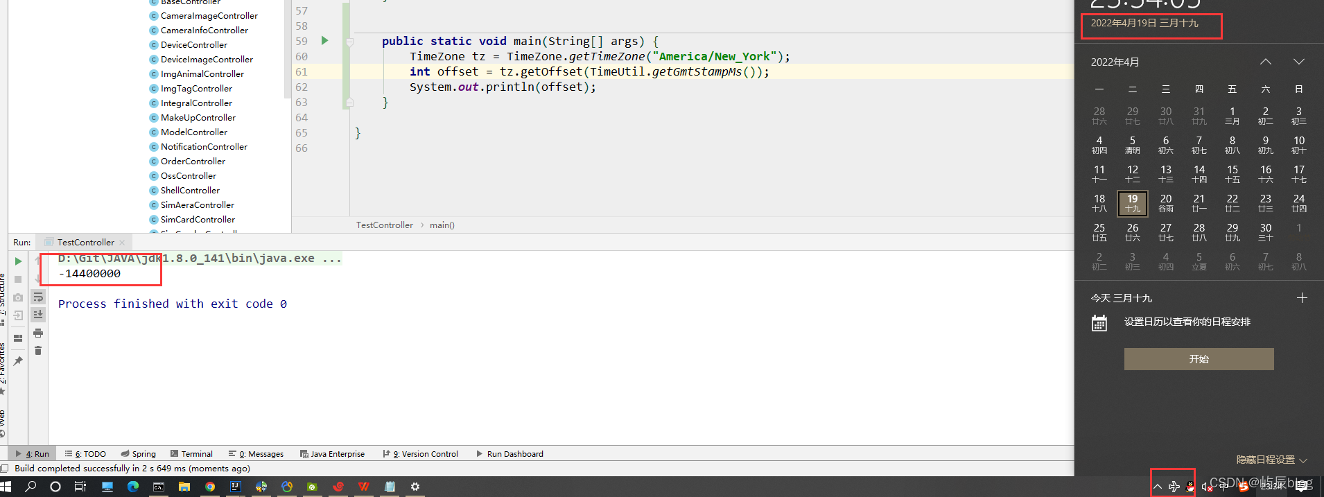Toggle tool window bars icon in status bar

(5, 469)
